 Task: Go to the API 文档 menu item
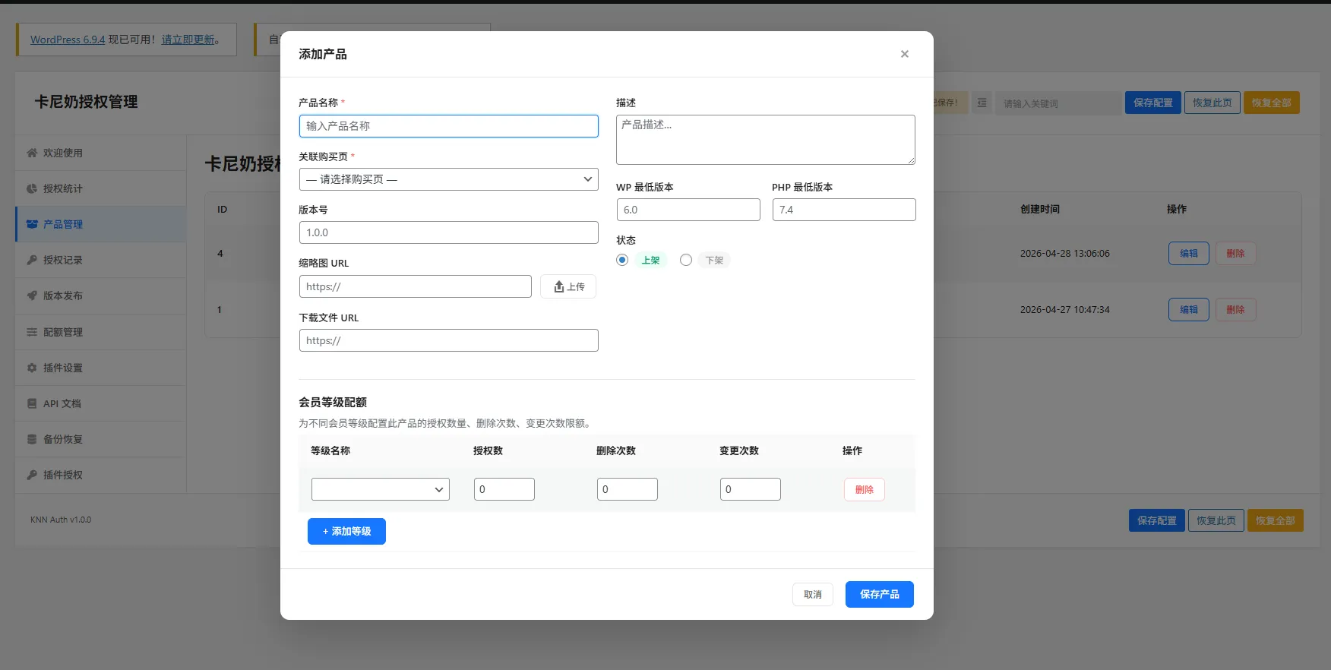point(62,403)
